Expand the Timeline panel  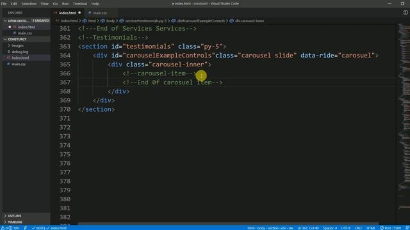(x=15, y=222)
